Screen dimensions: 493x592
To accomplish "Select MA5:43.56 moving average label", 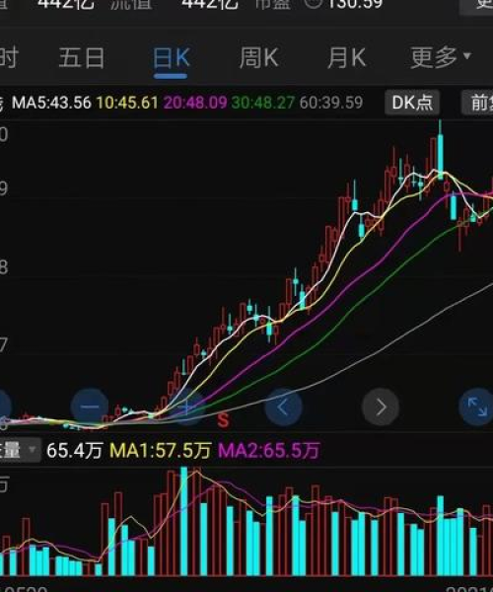I will (51, 103).
